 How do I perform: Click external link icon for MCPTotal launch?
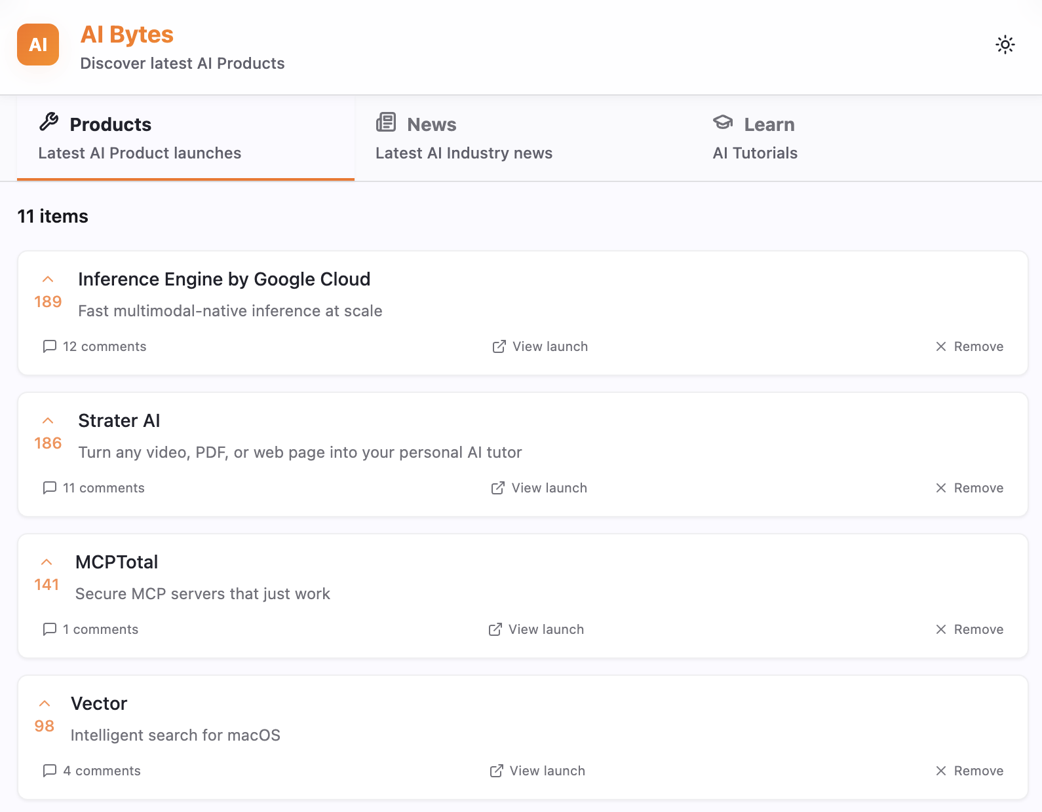click(495, 629)
